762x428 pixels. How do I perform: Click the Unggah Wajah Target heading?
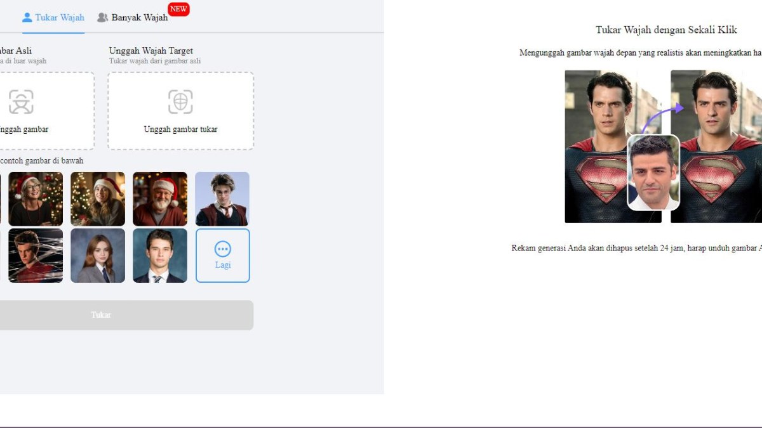coord(151,51)
